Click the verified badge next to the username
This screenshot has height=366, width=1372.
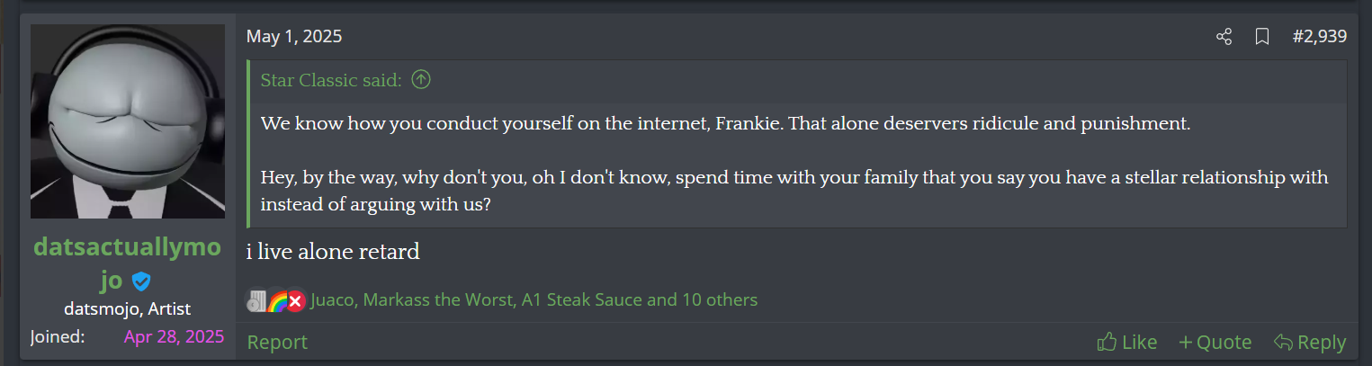(x=141, y=281)
